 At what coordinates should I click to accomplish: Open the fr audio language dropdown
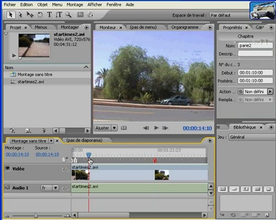tap(56, 188)
